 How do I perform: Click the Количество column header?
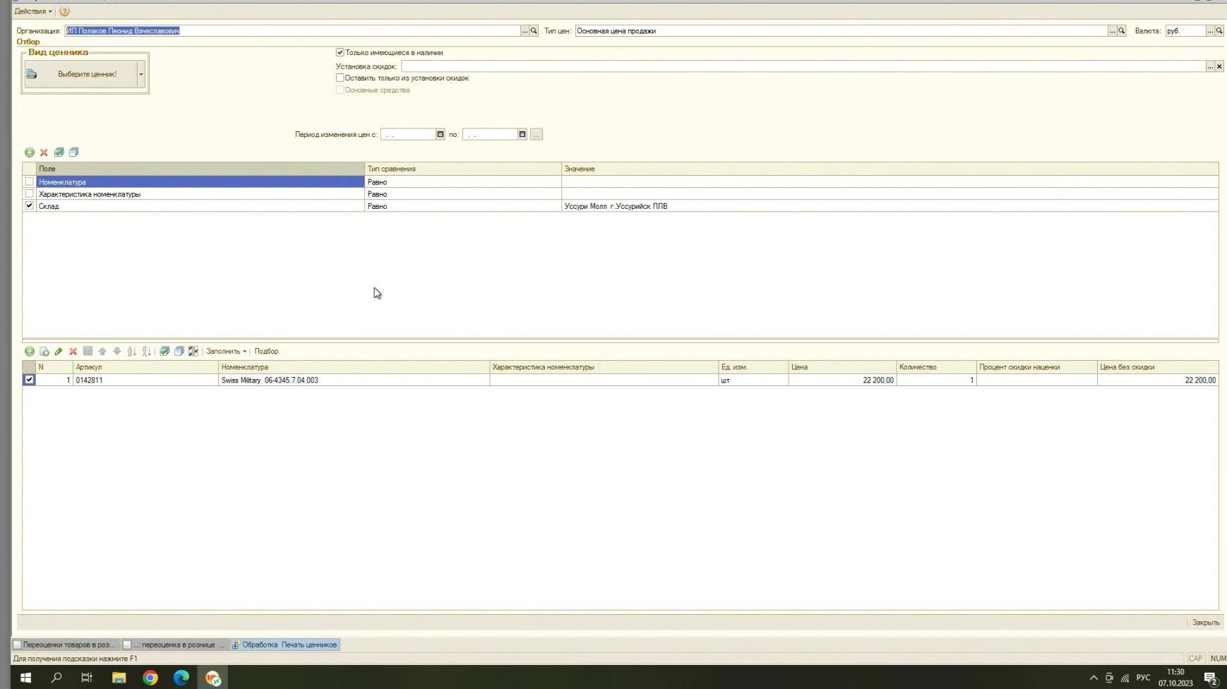click(x=936, y=367)
